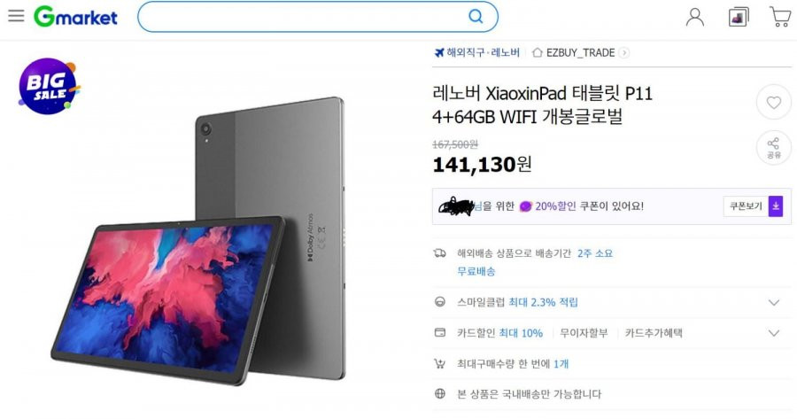Click the search magnifier icon
The image size is (797, 419).
[476, 16]
